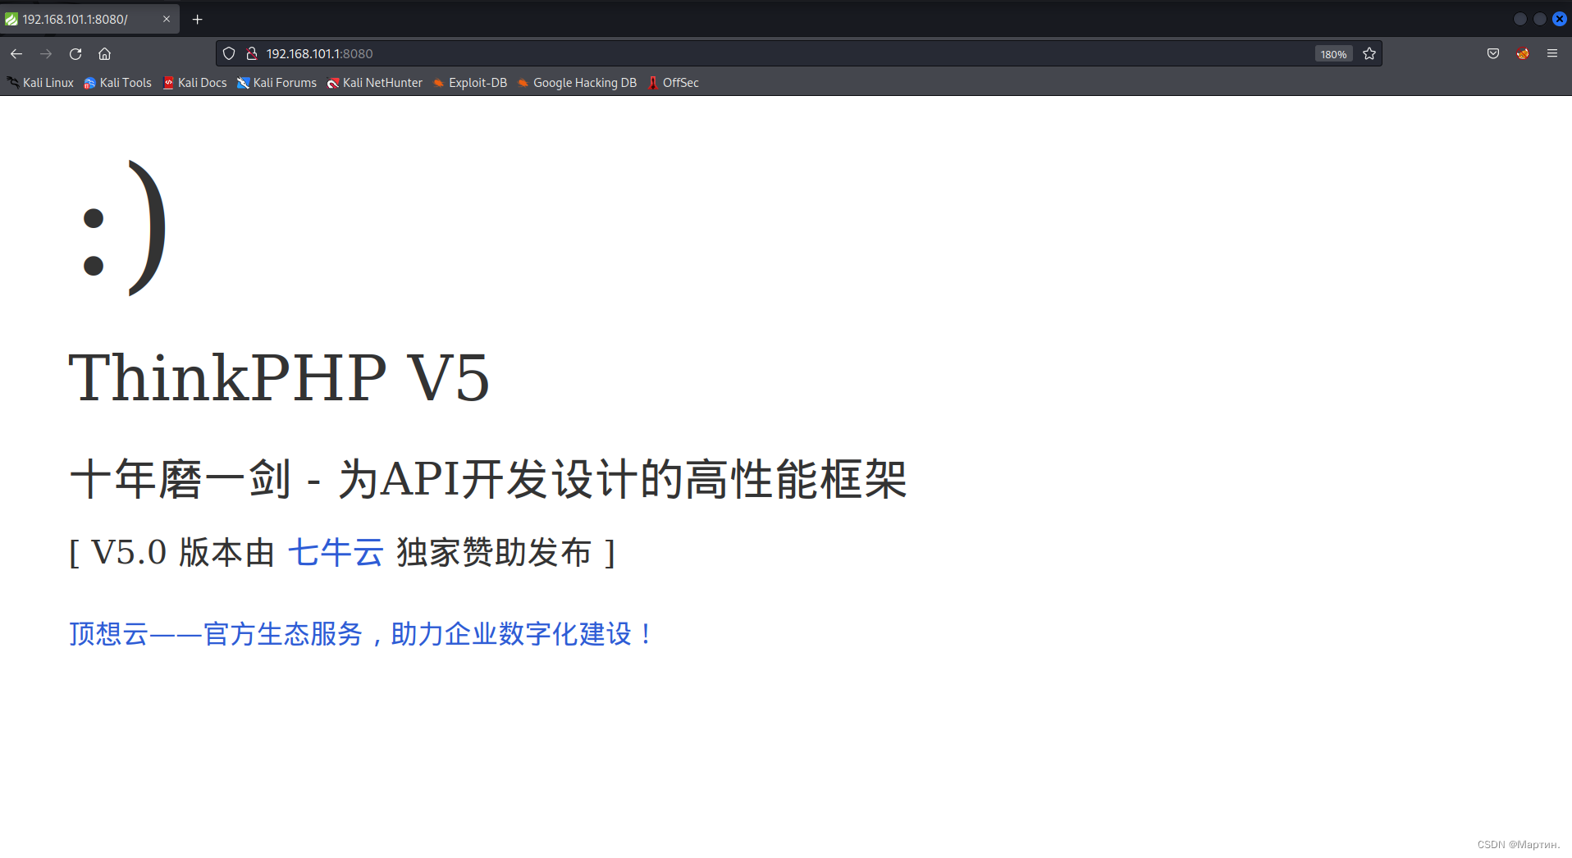Minimize the browser window
The image size is (1572, 858).
coord(1519,19)
